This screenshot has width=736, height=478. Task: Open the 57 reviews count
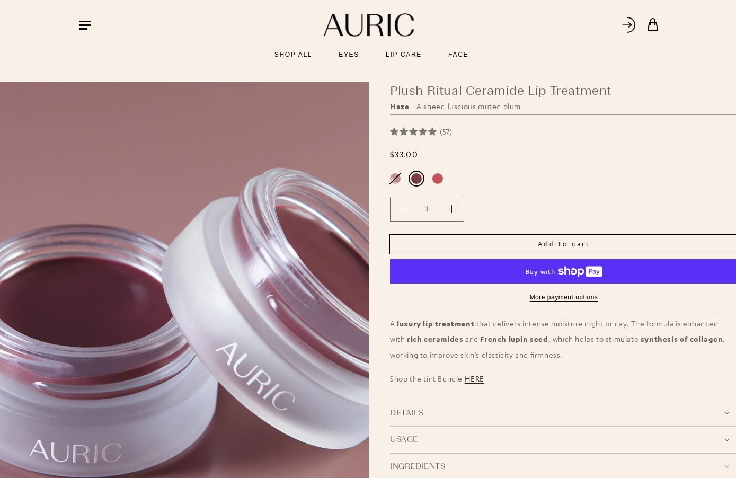(446, 132)
